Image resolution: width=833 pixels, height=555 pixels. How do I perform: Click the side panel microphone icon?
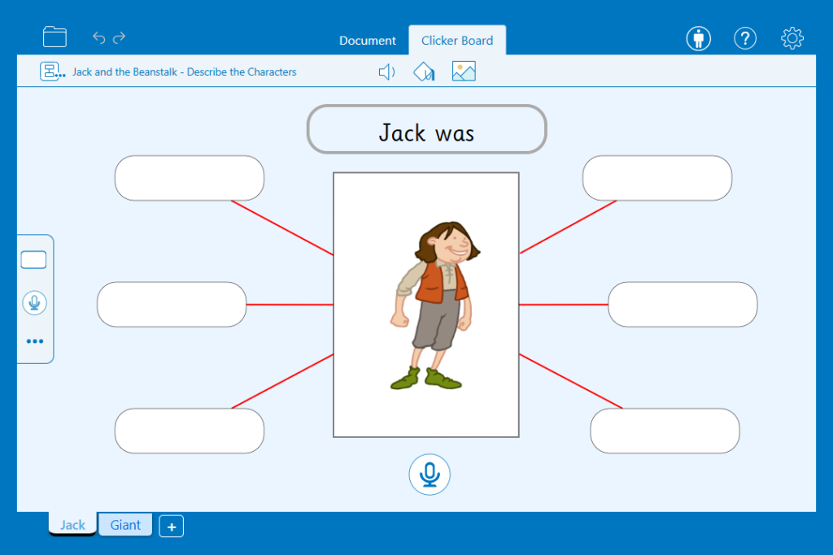tap(34, 303)
